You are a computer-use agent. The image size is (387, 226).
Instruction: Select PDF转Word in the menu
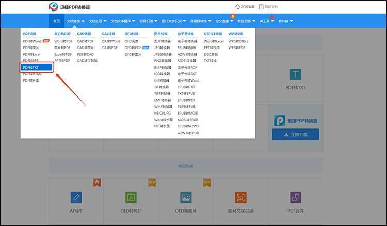click(x=32, y=41)
